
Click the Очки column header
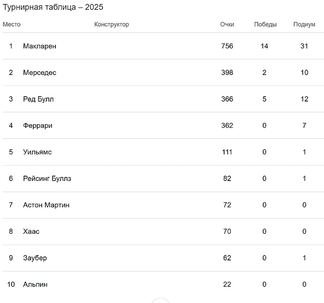[x=227, y=24]
